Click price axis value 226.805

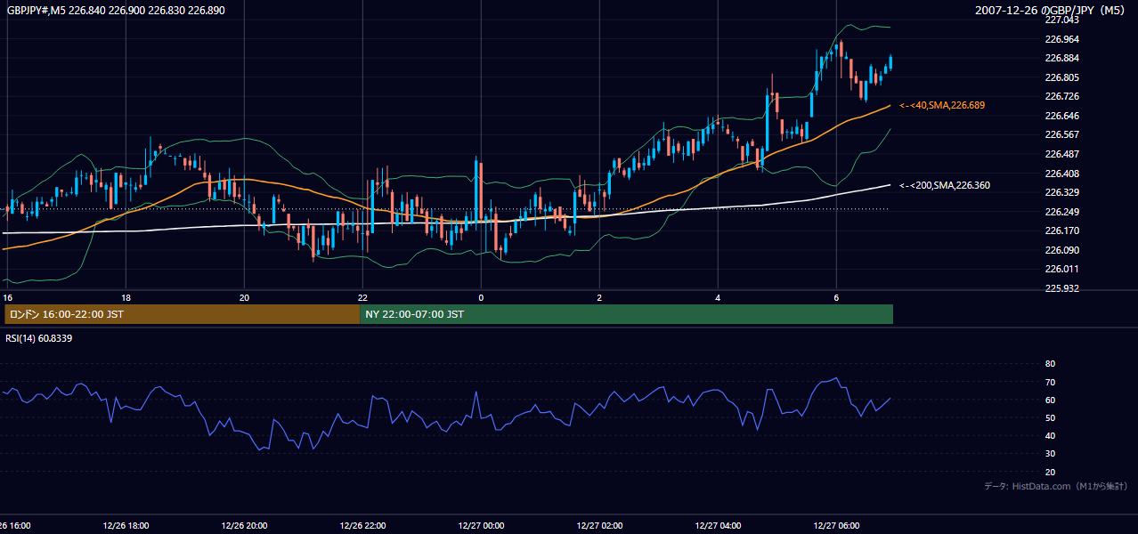coord(1061,77)
